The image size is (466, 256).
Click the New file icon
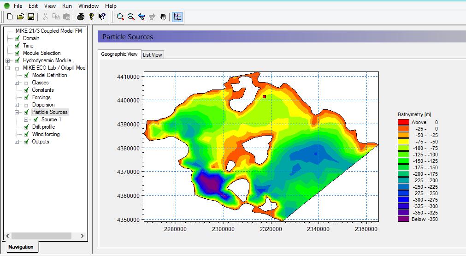coord(10,17)
